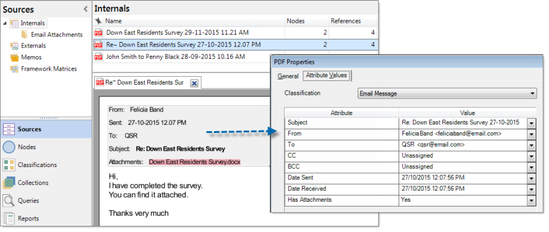
Task: Open the Date Received value dropdown arrow
Action: click(x=532, y=189)
